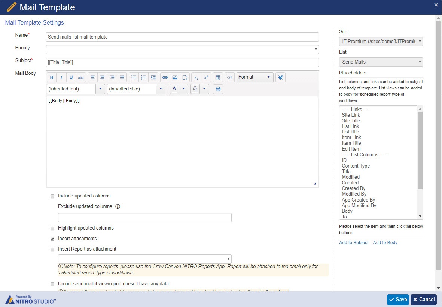
Task: Click the font color A button
Action: (174, 89)
